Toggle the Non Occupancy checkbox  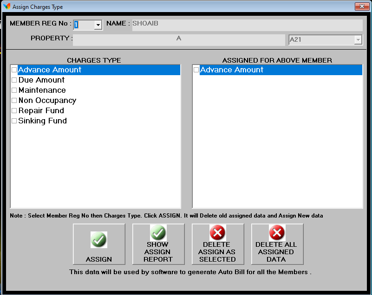click(x=14, y=100)
